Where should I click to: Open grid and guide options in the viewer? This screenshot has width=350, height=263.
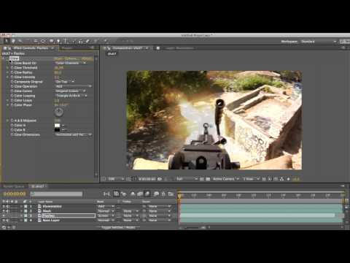tap(128, 179)
